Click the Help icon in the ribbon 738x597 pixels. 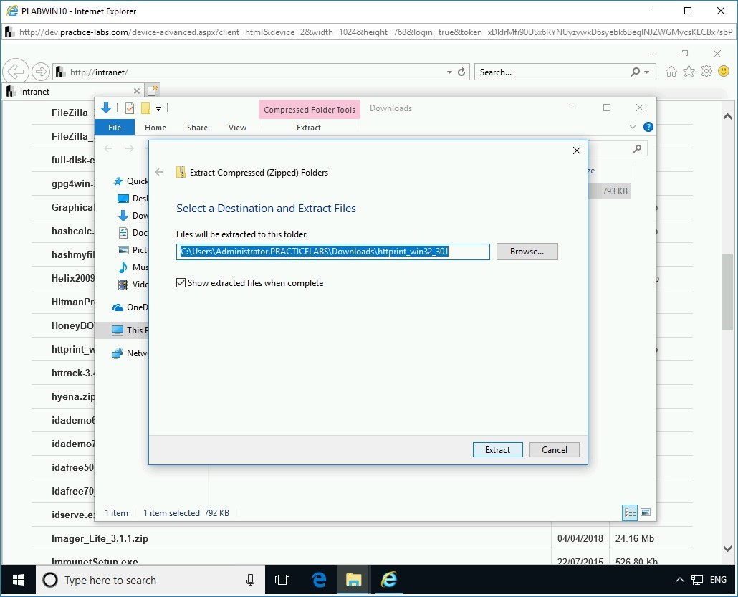click(648, 127)
